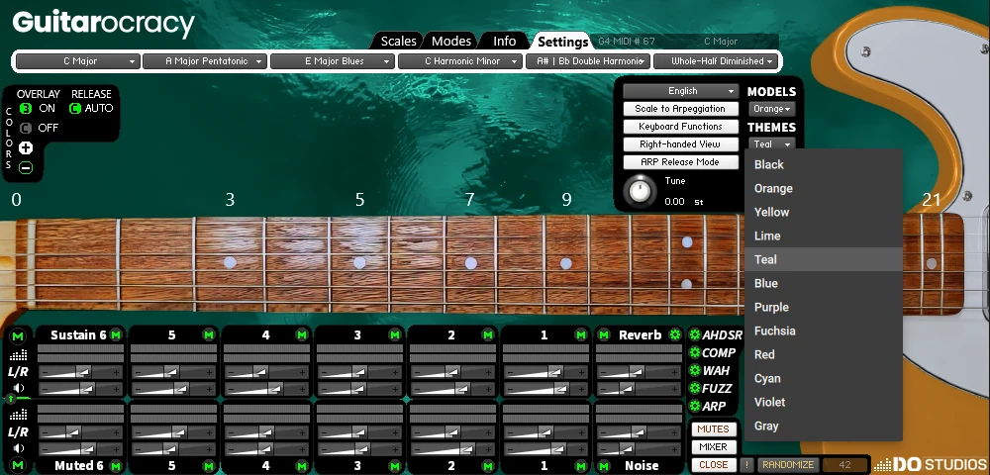Click the exclamation mark icon

pos(746,465)
